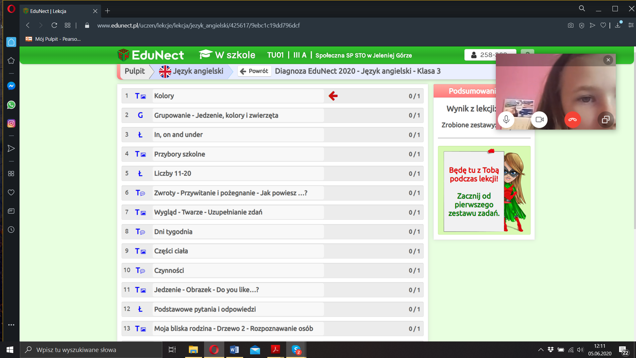Pop out the video call window
The height and width of the screenshot is (358, 636).
(606, 120)
